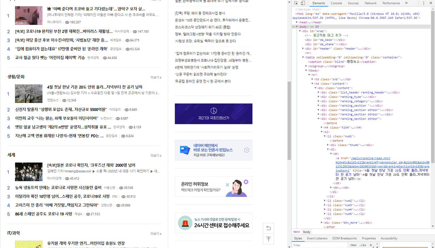Open article 교사 월급 줬다 뺏는 어린이집 페이백
Screen dimensions: 435x248
pos(50,58)
